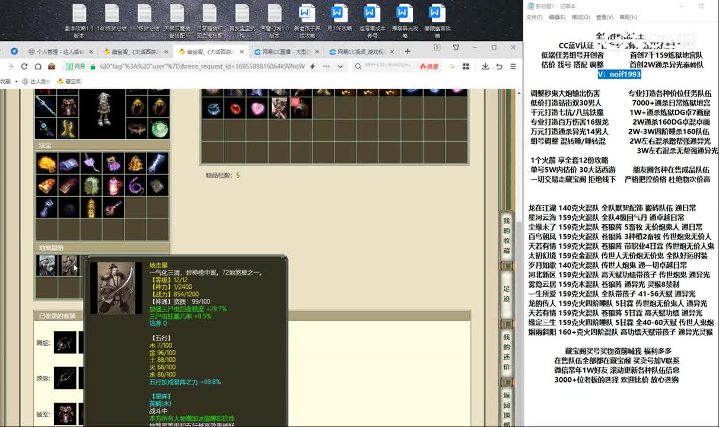The height and width of the screenshot is (427, 719).
Task: Open Notepad 查看(V) menu
Action: (x=605, y=17)
